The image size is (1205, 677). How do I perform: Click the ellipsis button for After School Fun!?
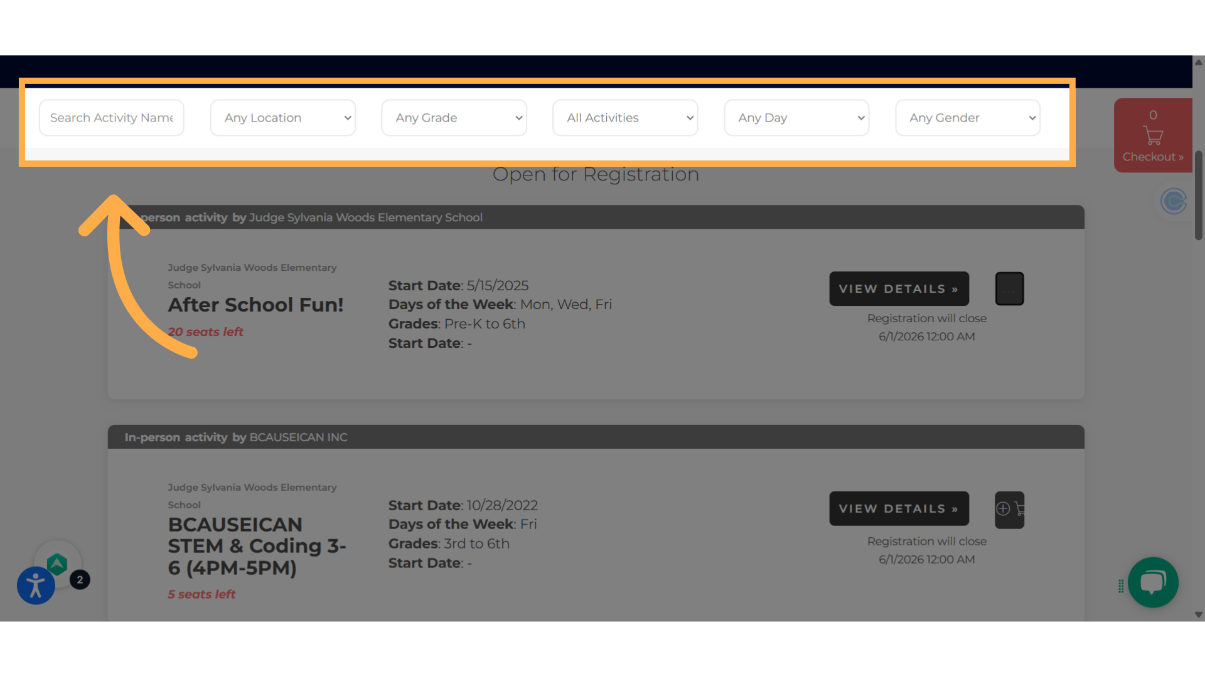click(1009, 289)
